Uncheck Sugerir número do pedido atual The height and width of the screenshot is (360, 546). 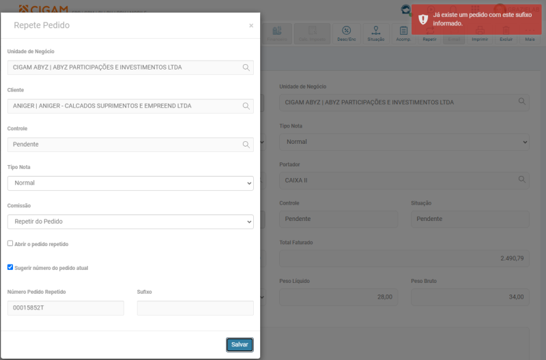(x=10, y=267)
